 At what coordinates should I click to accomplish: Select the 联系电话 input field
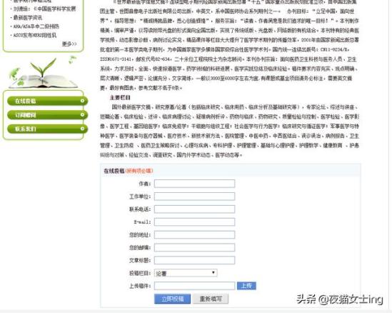pyautogui.click(x=194, y=209)
